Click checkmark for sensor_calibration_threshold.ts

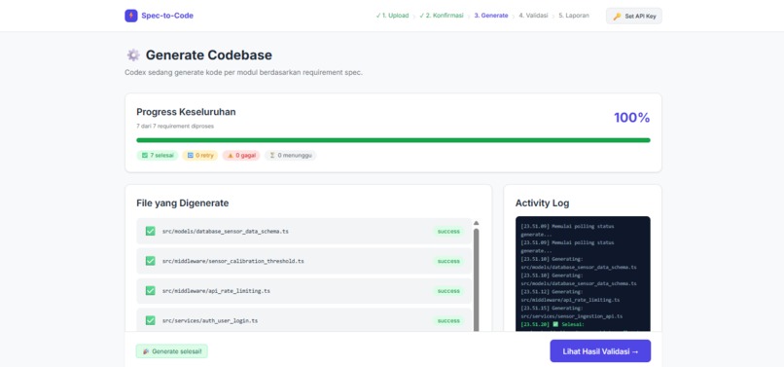(150, 261)
